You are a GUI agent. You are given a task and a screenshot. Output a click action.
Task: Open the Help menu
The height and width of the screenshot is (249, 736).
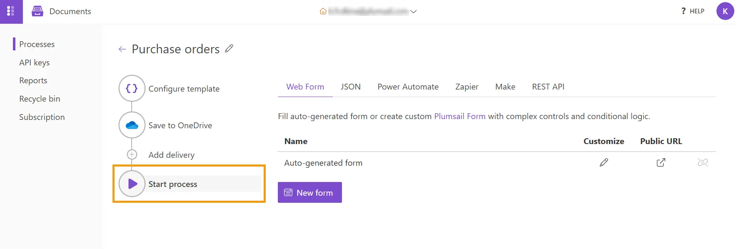click(693, 11)
